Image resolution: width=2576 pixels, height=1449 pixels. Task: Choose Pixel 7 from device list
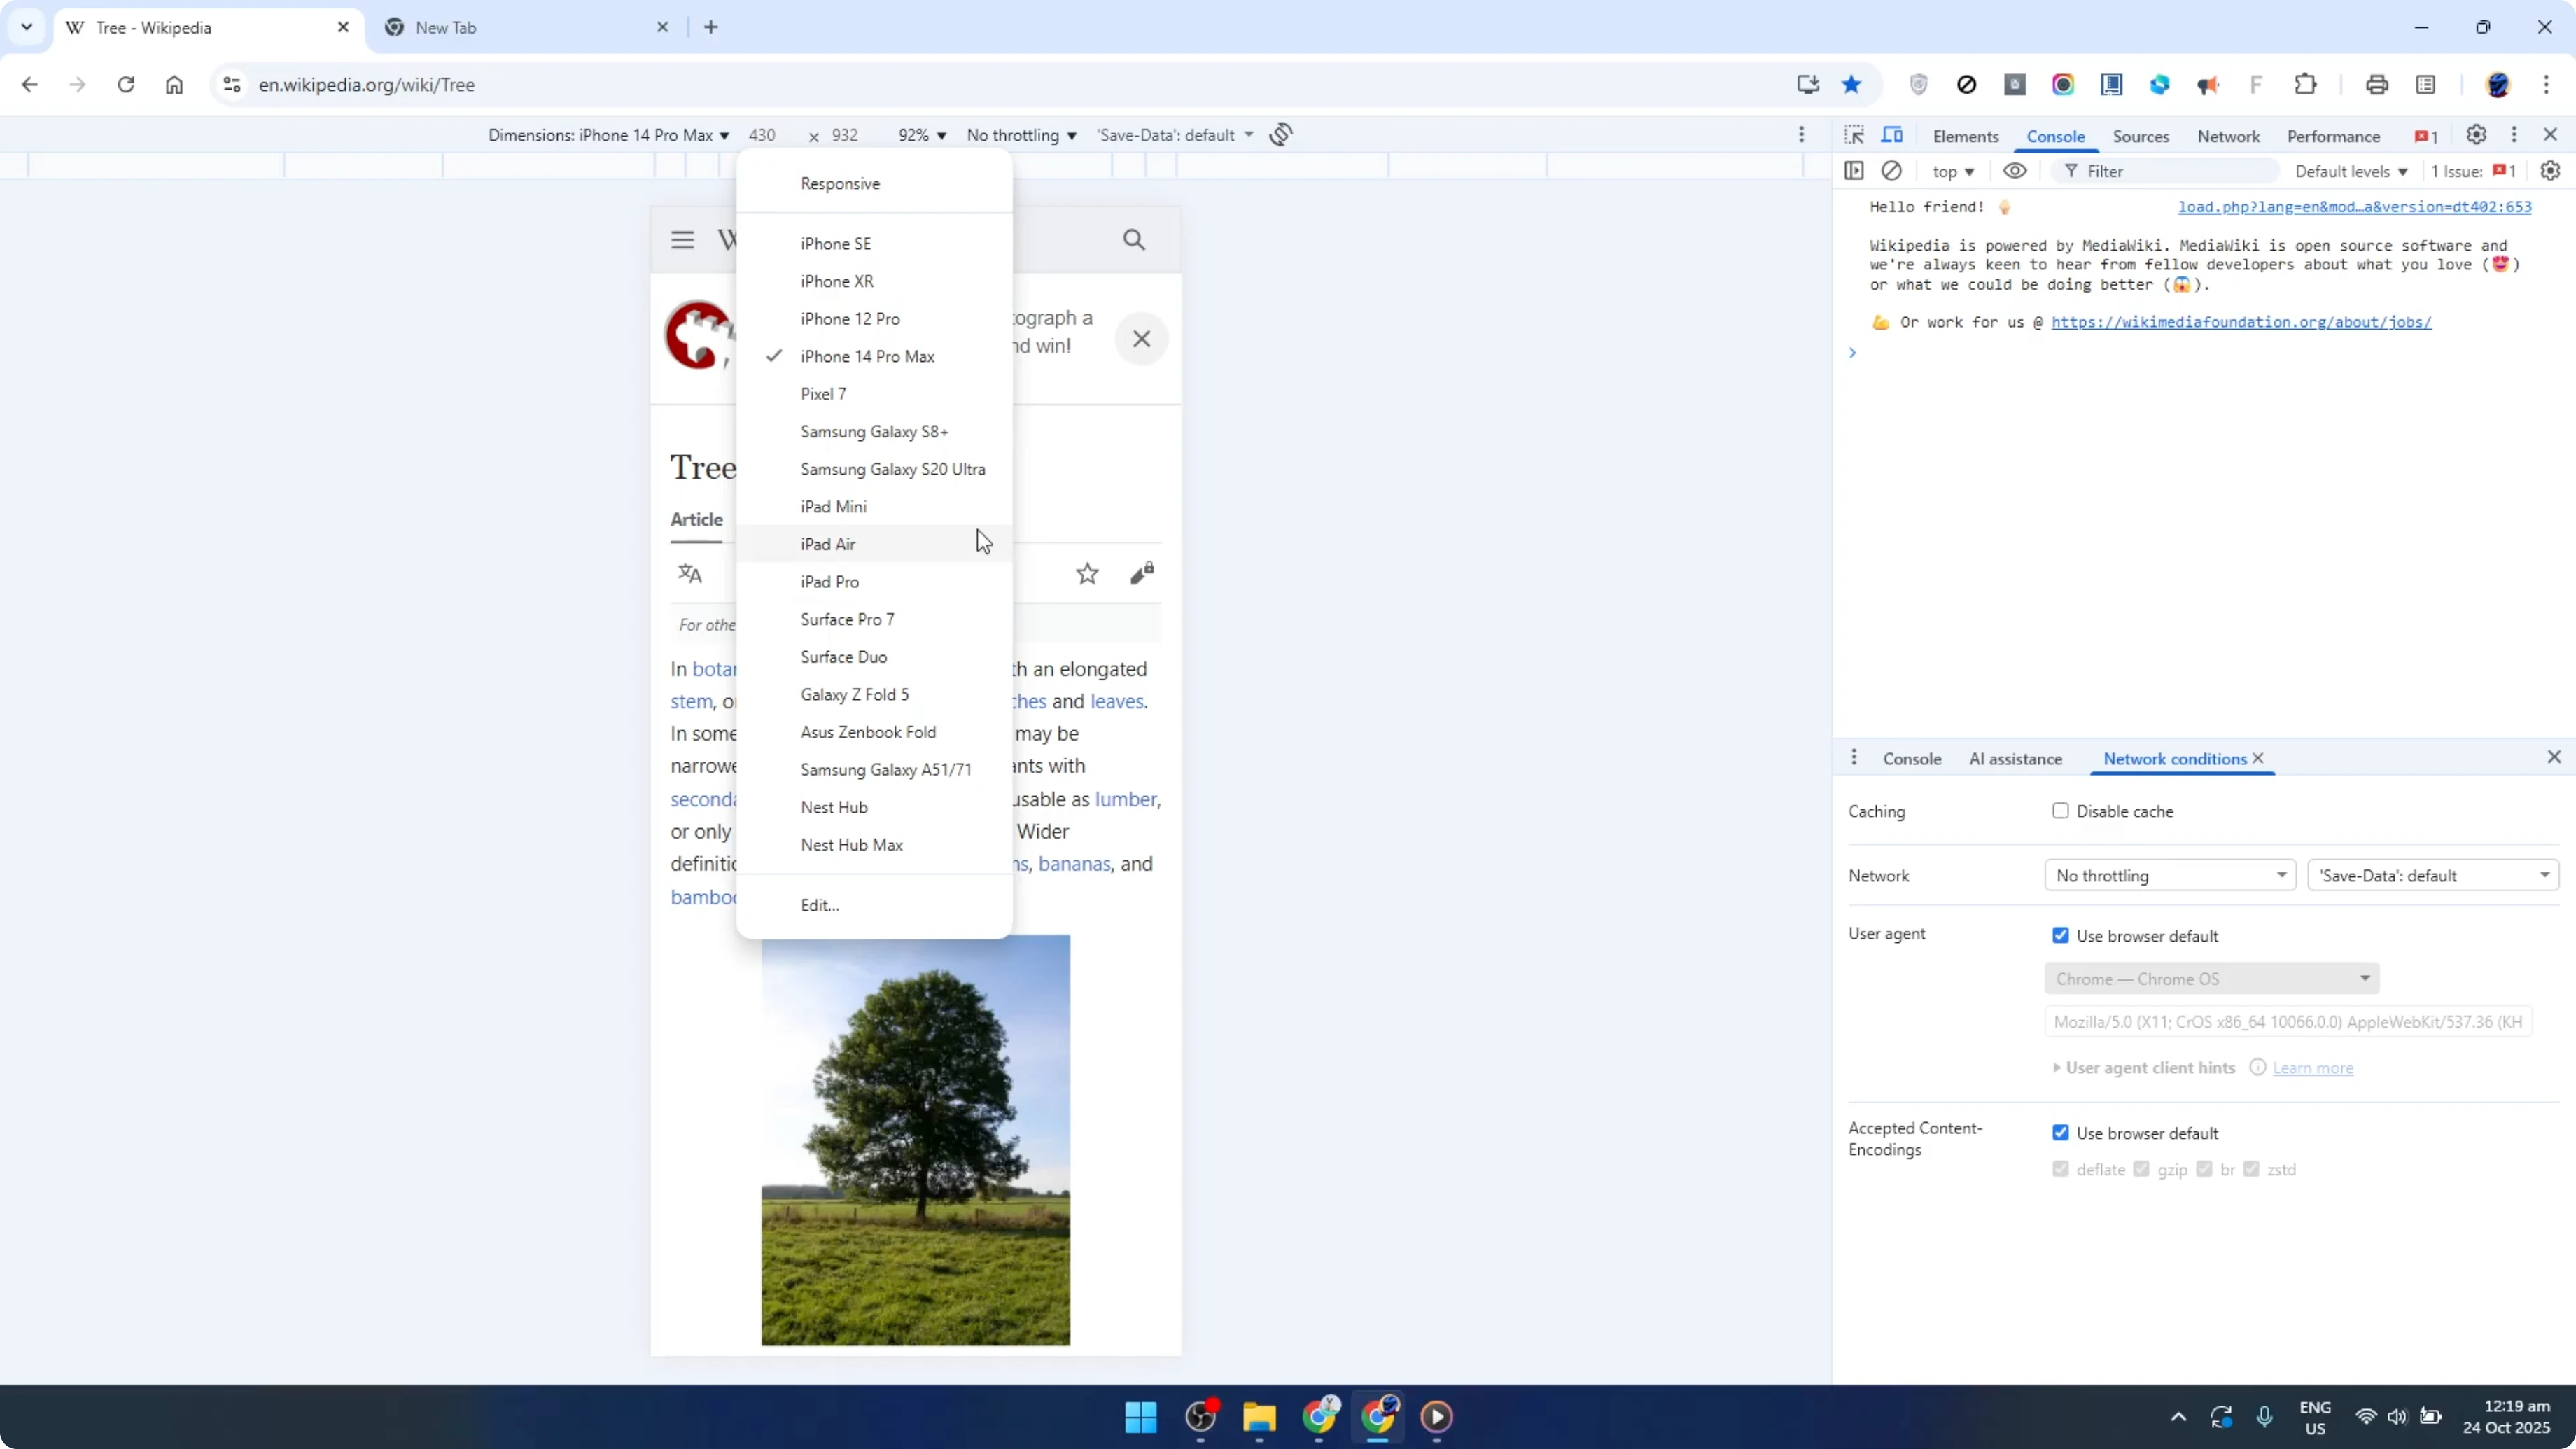point(874,394)
